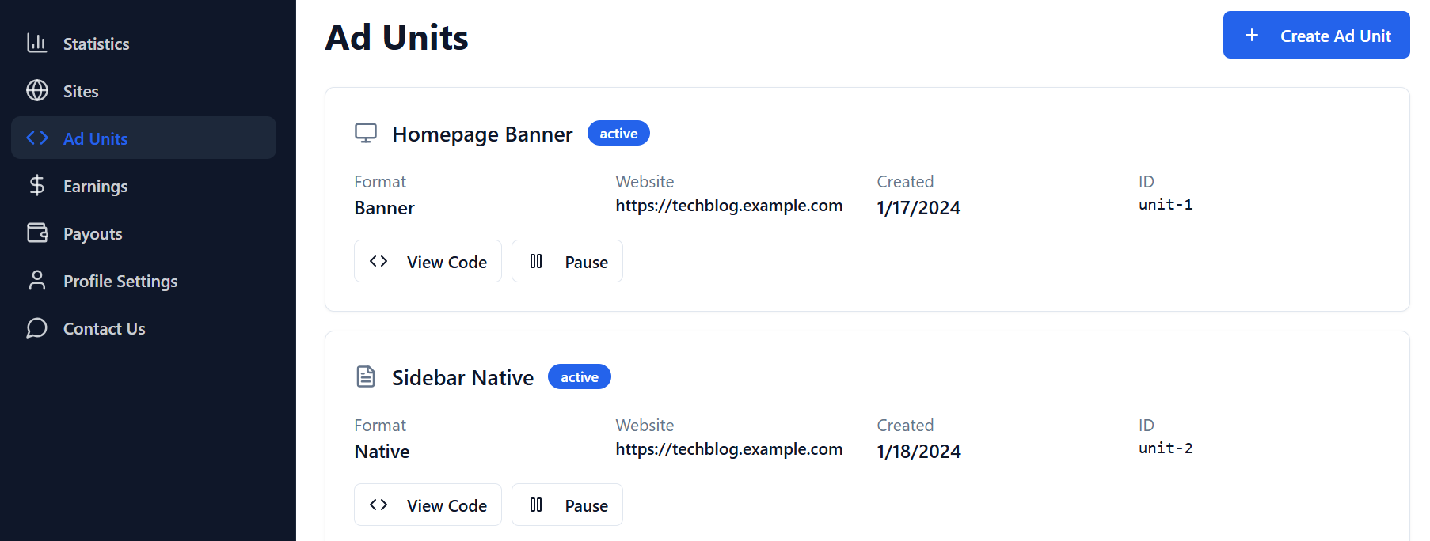Open Contact Us via the chat bubble icon
1430x541 pixels.
[36, 327]
